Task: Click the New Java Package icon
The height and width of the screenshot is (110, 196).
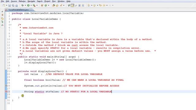Action: click(42, 5)
